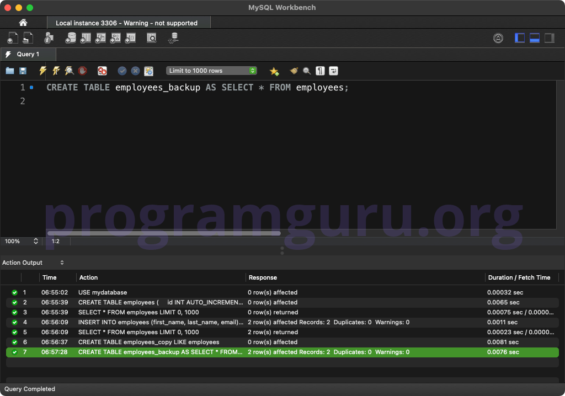Viewport: 565px width, 396px height.
Task: Toggle word wrapping in editor
Action: click(x=333, y=71)
